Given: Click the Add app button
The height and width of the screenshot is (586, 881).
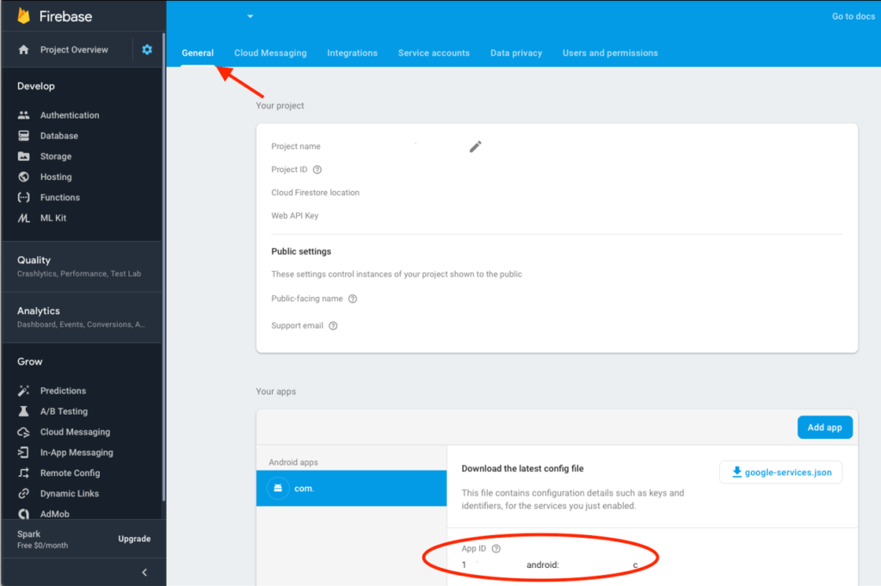Looking at the screenshot, I should [824, 427].
